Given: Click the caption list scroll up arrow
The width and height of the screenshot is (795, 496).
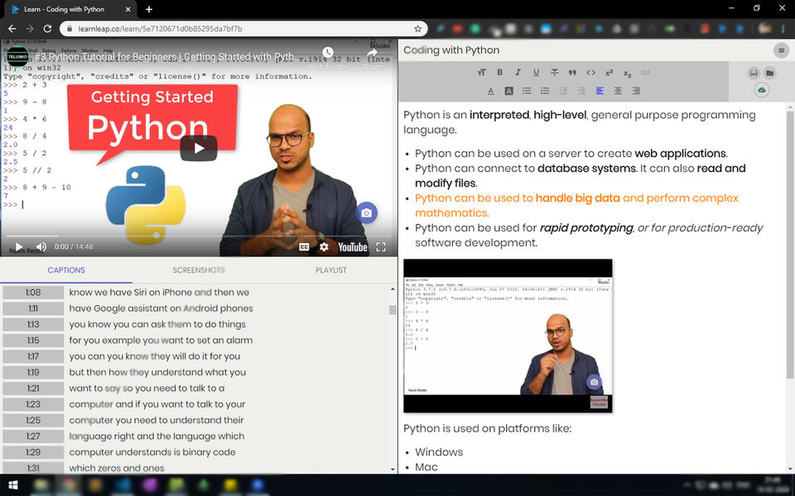Looking at the screenshot, I should pos(393,289).
